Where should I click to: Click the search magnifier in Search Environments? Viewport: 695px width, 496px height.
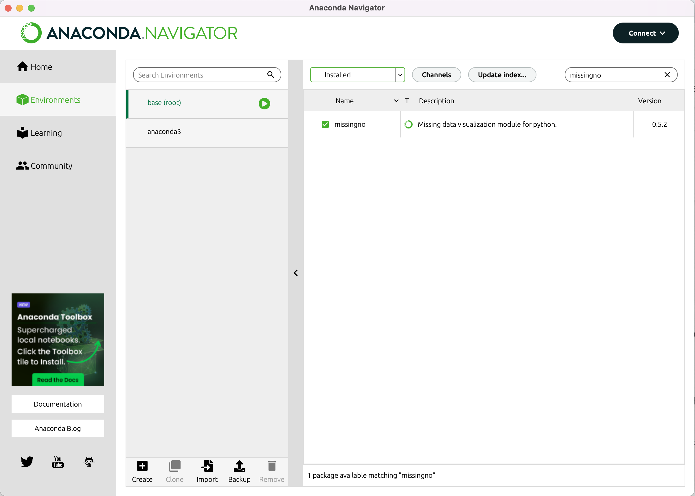pyautogui.click(x=271, y=75)
